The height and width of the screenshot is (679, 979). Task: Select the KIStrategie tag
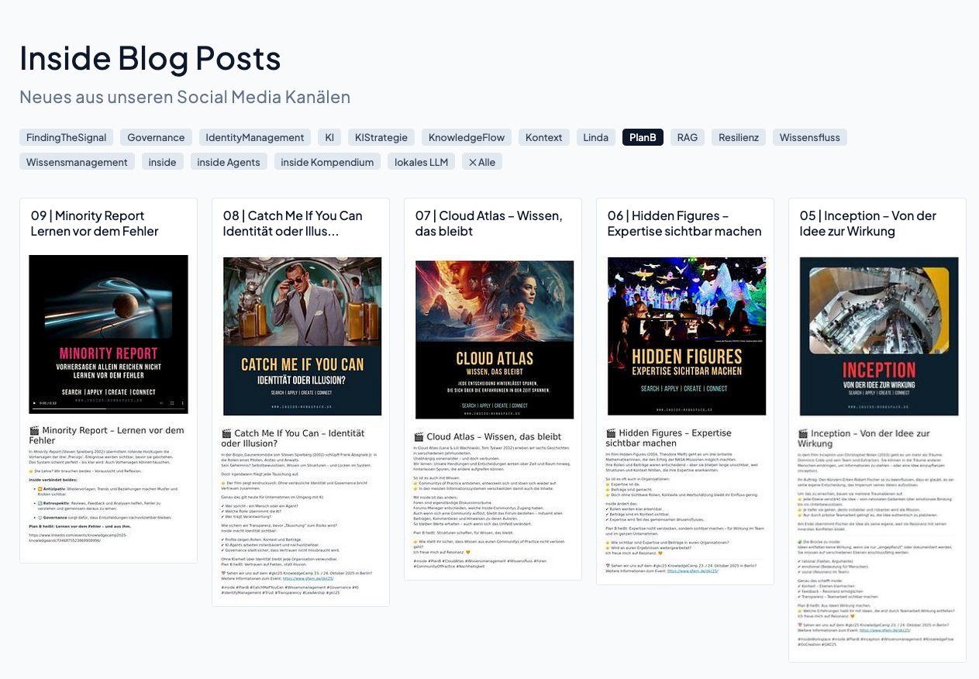[x=381, y=137]
